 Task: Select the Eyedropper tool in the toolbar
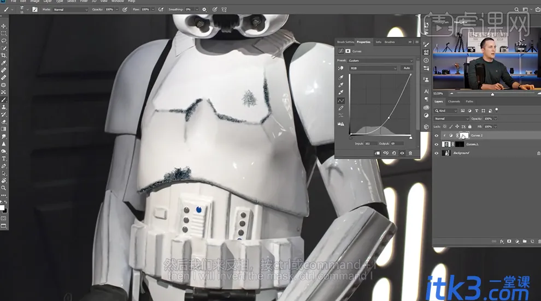[4, 63]
